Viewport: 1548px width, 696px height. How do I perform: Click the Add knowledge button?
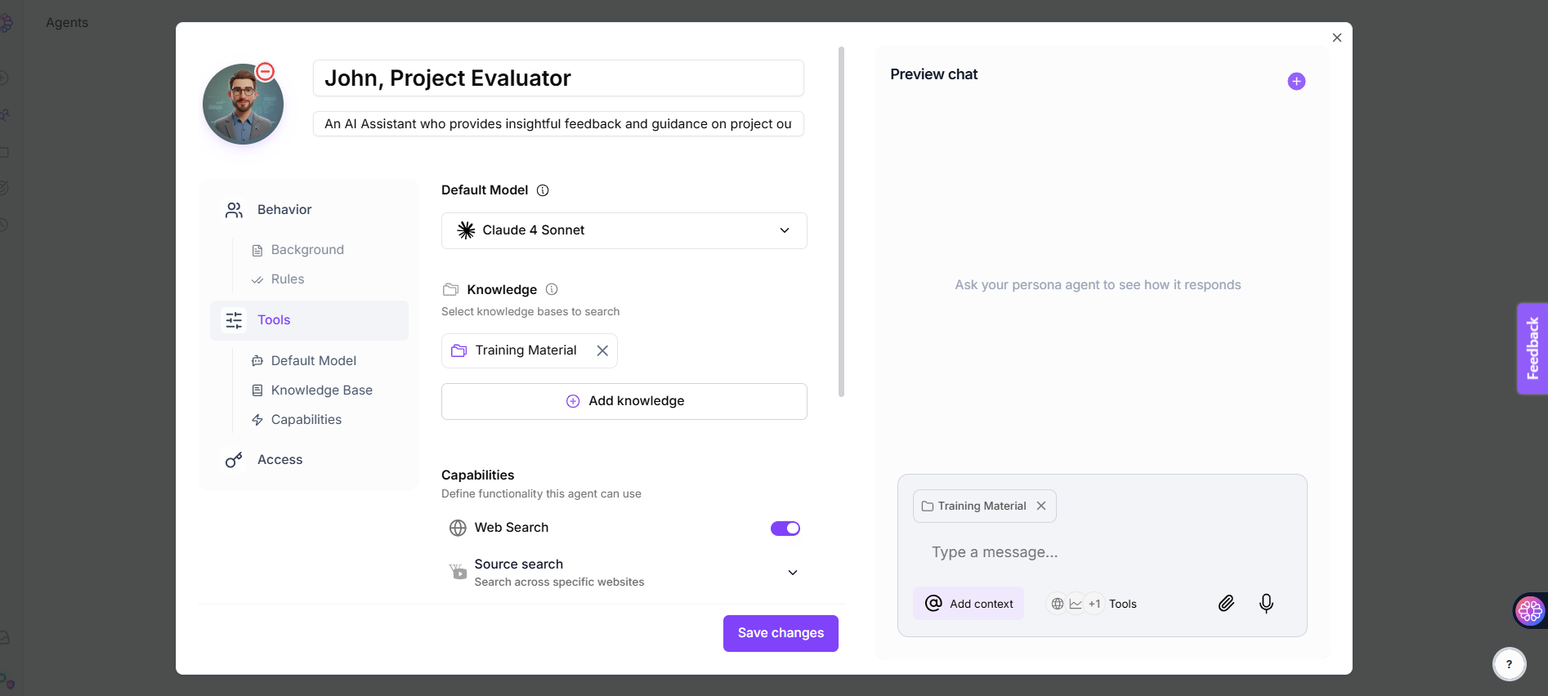(624, 401)
